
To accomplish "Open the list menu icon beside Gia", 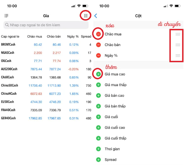I will (x=6, y=16).
